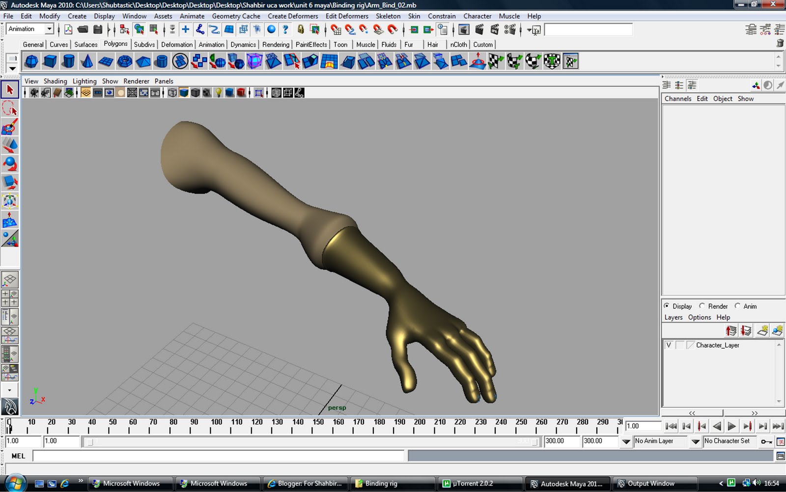
Task: Open the Skin menu
Action: coord(414,16)
